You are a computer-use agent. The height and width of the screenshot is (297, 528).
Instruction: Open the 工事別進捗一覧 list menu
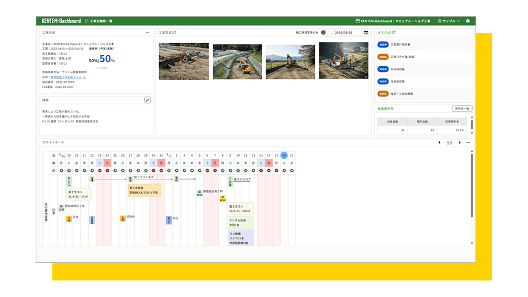(99, 21)
